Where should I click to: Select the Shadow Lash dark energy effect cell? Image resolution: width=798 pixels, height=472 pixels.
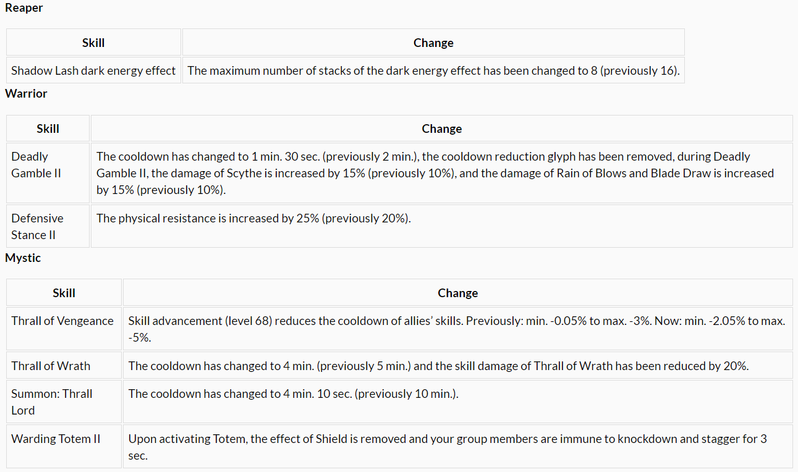tap(93, 70)
